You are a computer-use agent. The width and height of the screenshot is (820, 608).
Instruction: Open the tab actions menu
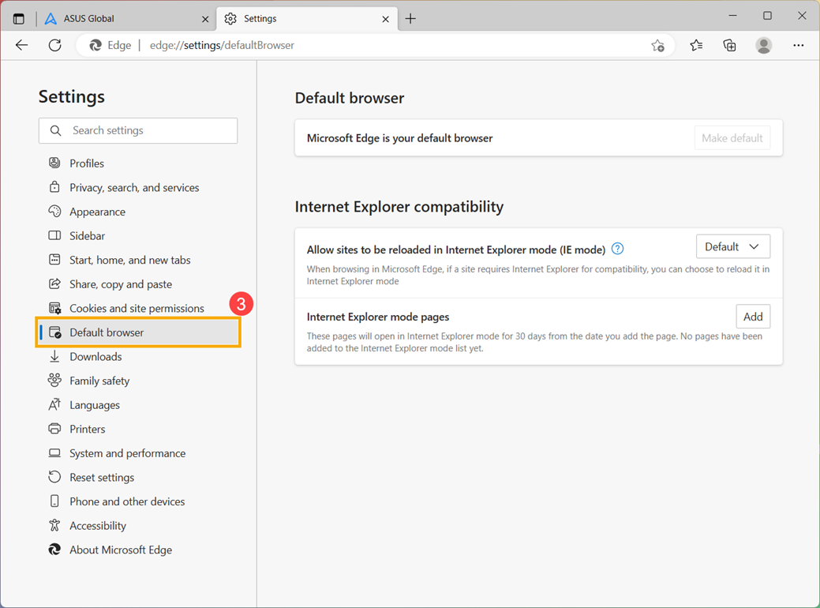[x=17, y=17]
